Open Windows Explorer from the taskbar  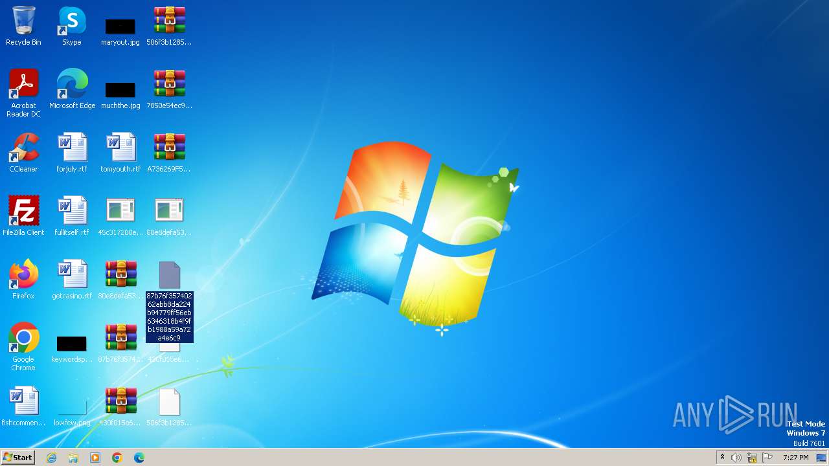pos(73,458)
